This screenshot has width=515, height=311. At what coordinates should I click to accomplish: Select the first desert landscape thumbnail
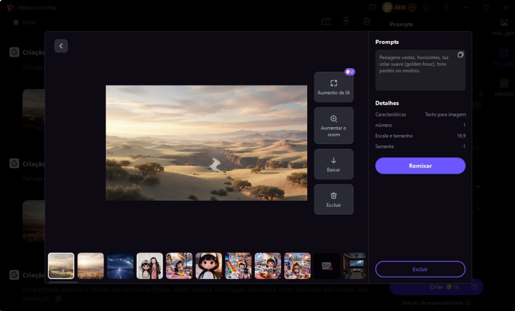61,266
